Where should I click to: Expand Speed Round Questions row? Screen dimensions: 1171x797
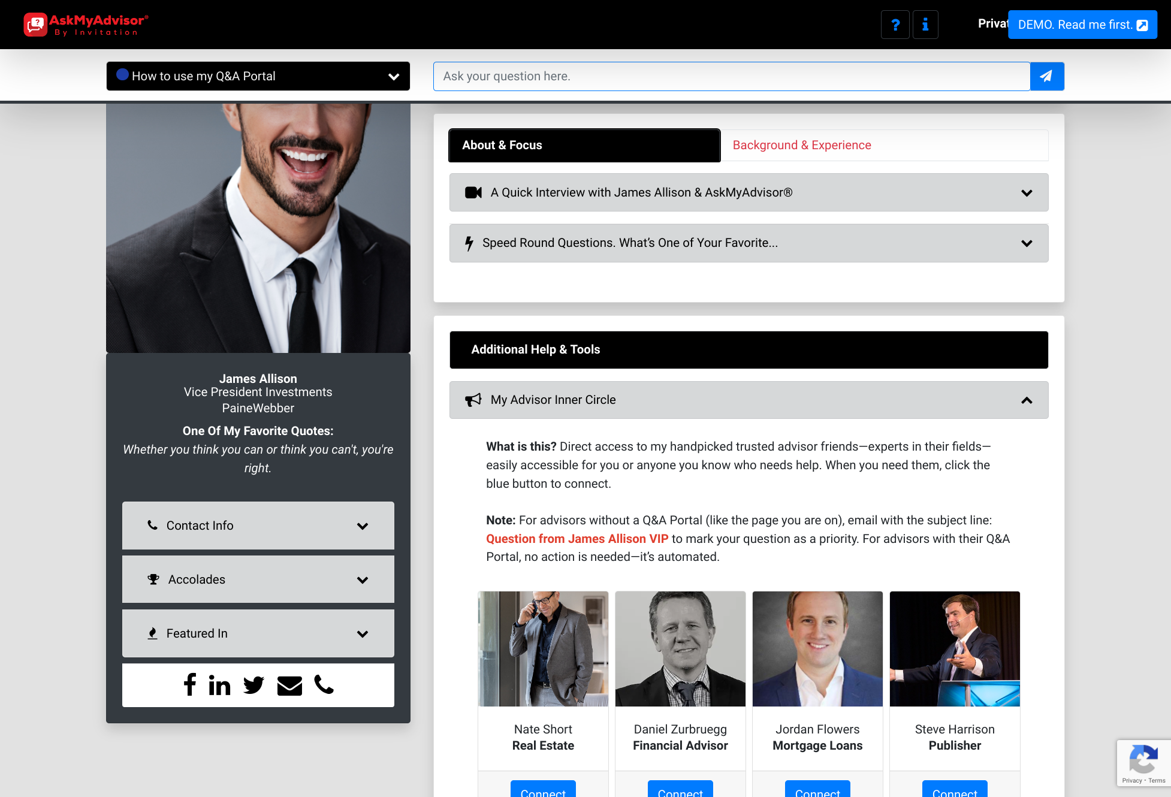749,243
